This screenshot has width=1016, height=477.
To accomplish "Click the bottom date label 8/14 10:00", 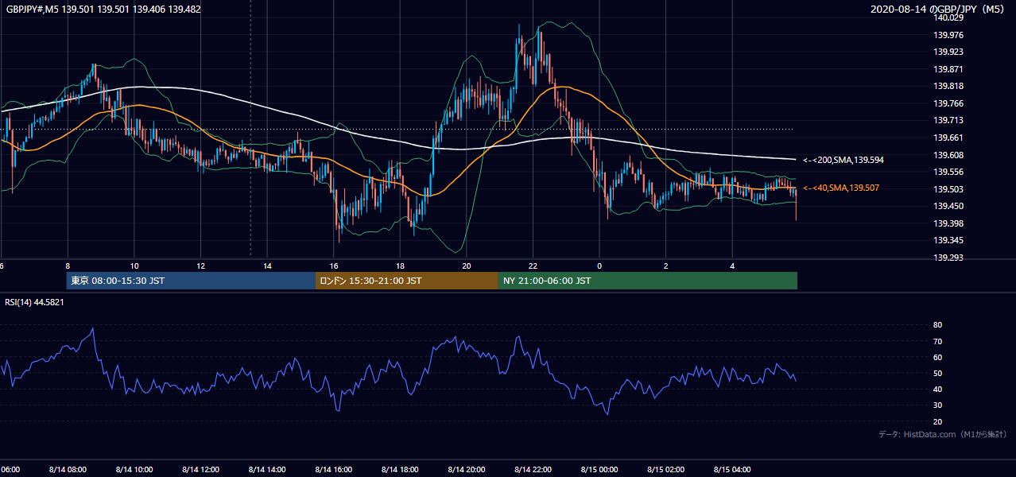I will [134, 469].
